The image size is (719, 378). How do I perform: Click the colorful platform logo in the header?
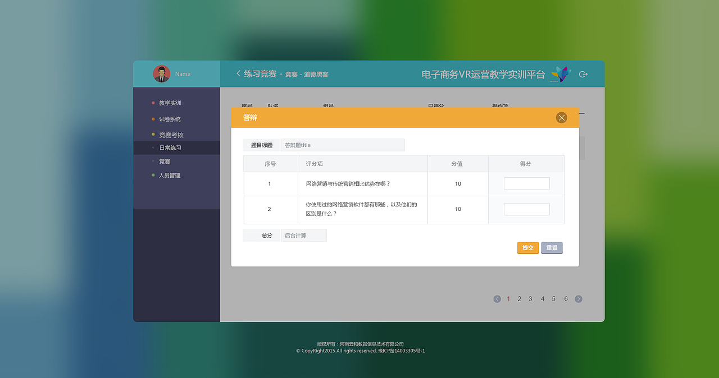tap(561, 73)
